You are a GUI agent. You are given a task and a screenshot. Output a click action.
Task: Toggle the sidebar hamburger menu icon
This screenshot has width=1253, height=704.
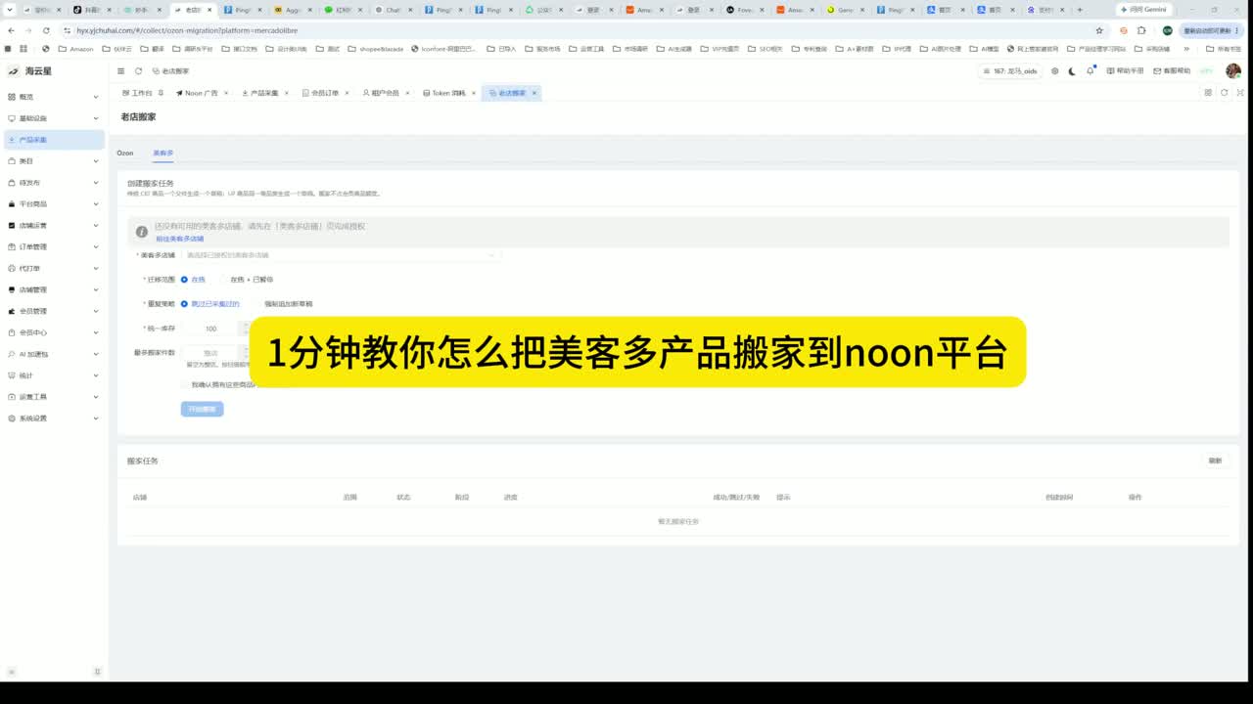(x=121, y=70)
